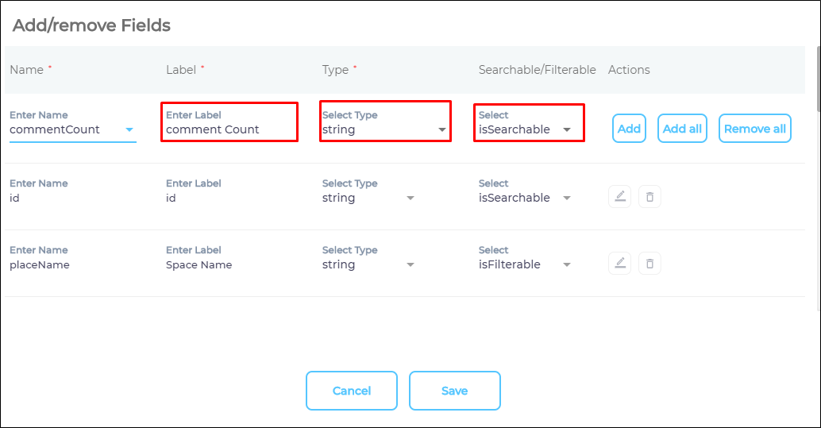Screen dimensions: 821x428
Task: Open the type dropdown for placeName row
Action: (x=410, y=264)
